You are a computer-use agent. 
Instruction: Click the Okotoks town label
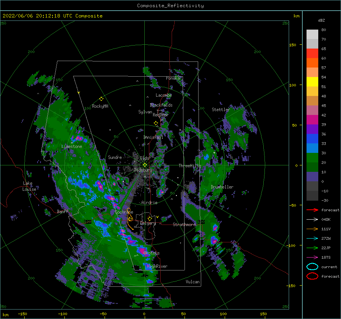click(x=152, y=253)
